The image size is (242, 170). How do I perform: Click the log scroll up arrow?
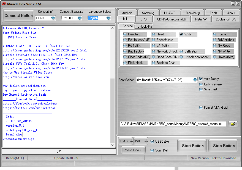click(x=112, y=28)
